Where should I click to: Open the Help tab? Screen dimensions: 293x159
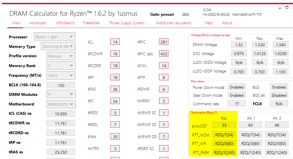(209, 23)
